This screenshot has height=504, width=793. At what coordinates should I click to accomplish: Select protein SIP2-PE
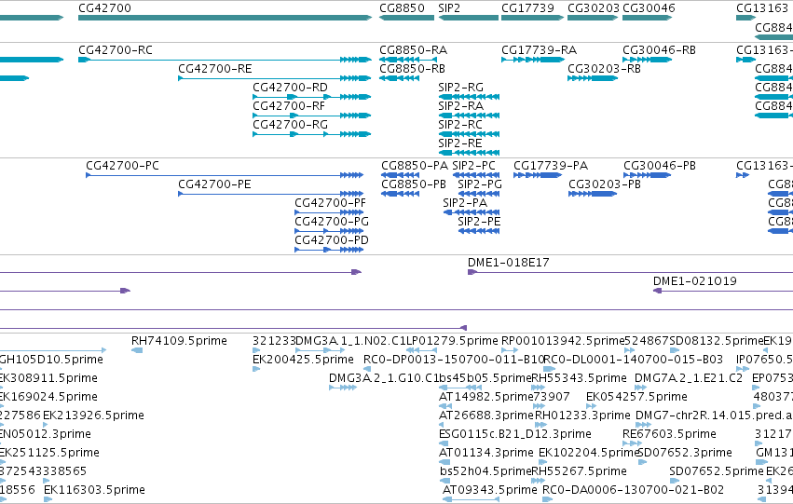coord(479,231)
